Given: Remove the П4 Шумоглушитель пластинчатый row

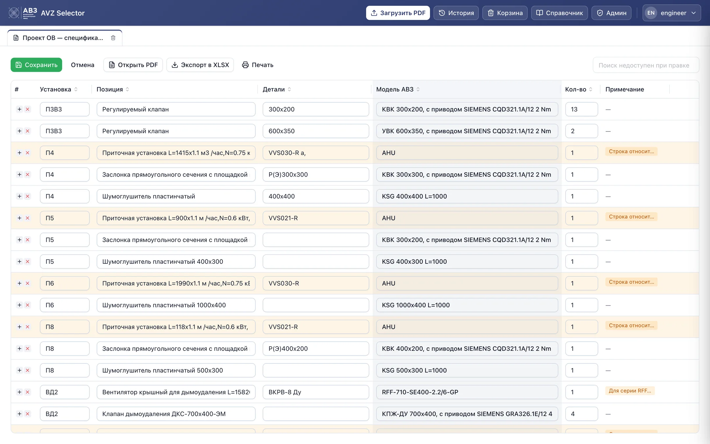Looking at the screenshot, I should [x=28, y=196].
